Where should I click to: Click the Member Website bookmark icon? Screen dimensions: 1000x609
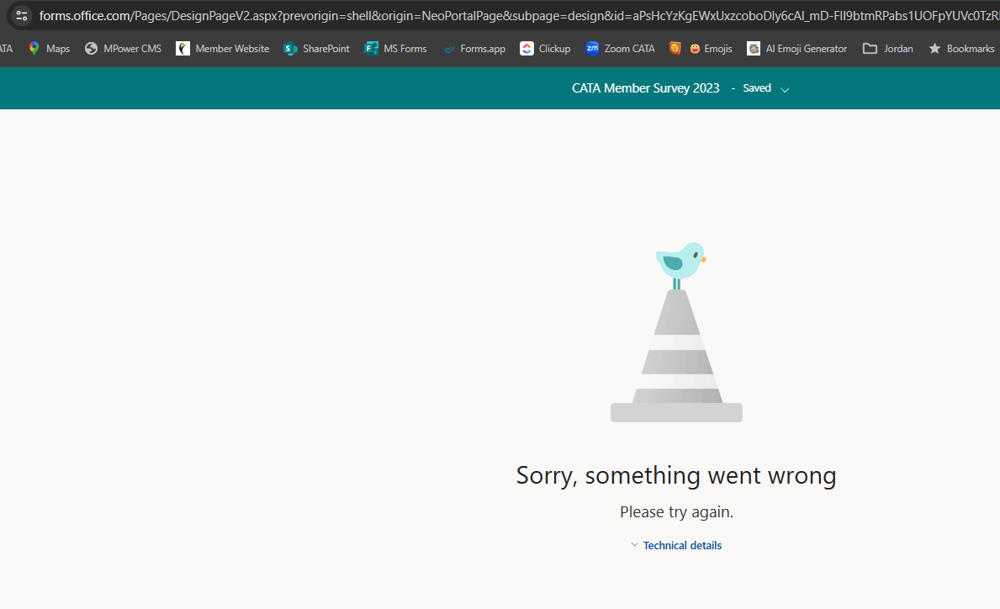click(x=183, y=49)
